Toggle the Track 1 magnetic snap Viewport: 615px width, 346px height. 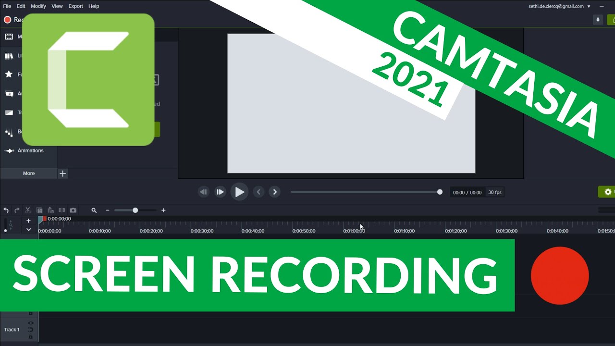[x=30, y=330]
